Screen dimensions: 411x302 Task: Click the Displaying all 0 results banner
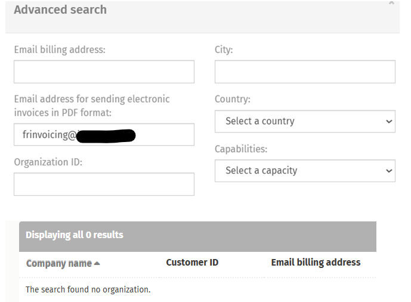pyautogui.click(x=197, y=236)
